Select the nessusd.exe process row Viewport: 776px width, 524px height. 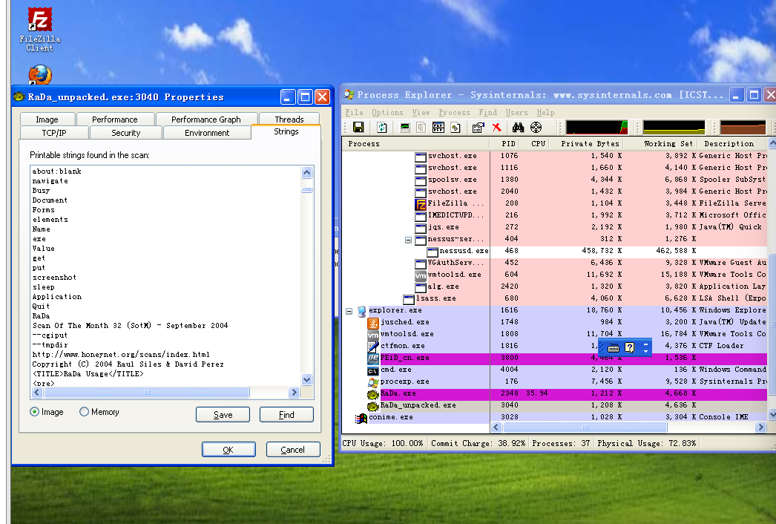pos(554,251)
